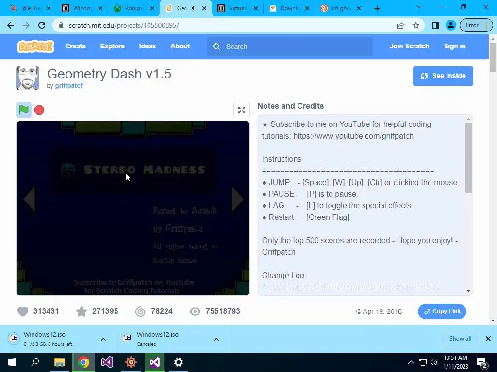The width and height of the screenshot is (497, 372).
Task: Start the project with the green flag
Action: (x=24, y=110)
